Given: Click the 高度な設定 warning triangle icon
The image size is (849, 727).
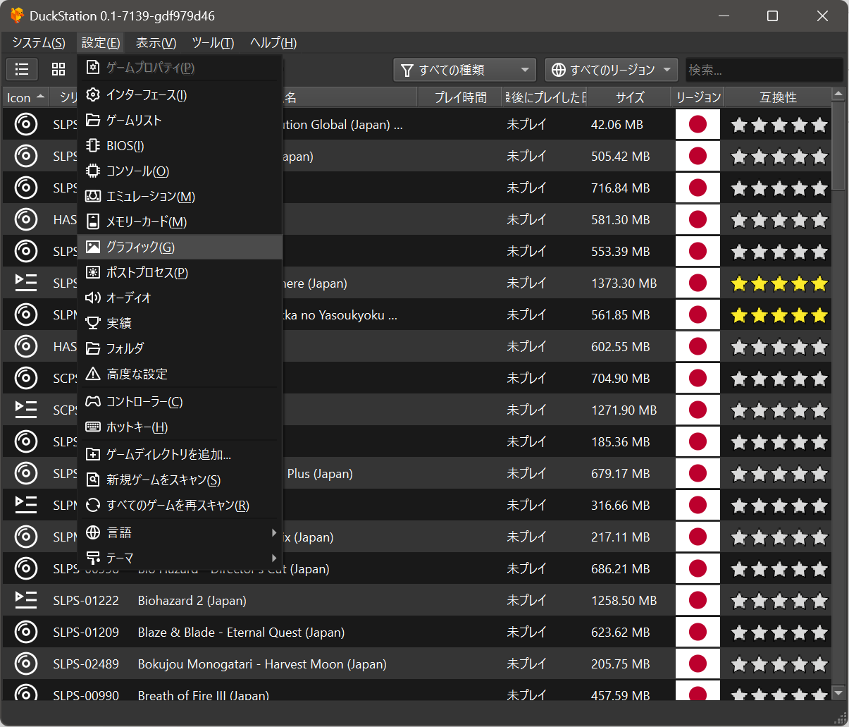Looking at the screenshot, I should 93,374.
